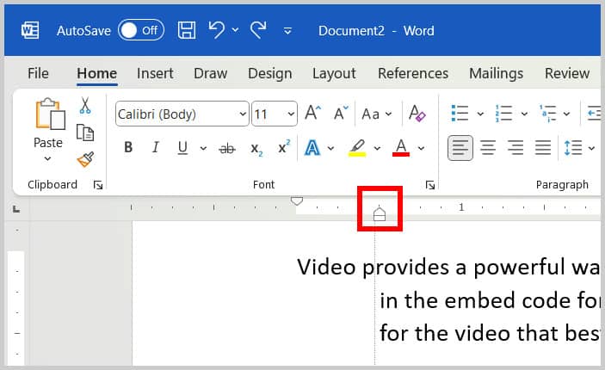Apply a multilevel list

(x=548, y=114)
